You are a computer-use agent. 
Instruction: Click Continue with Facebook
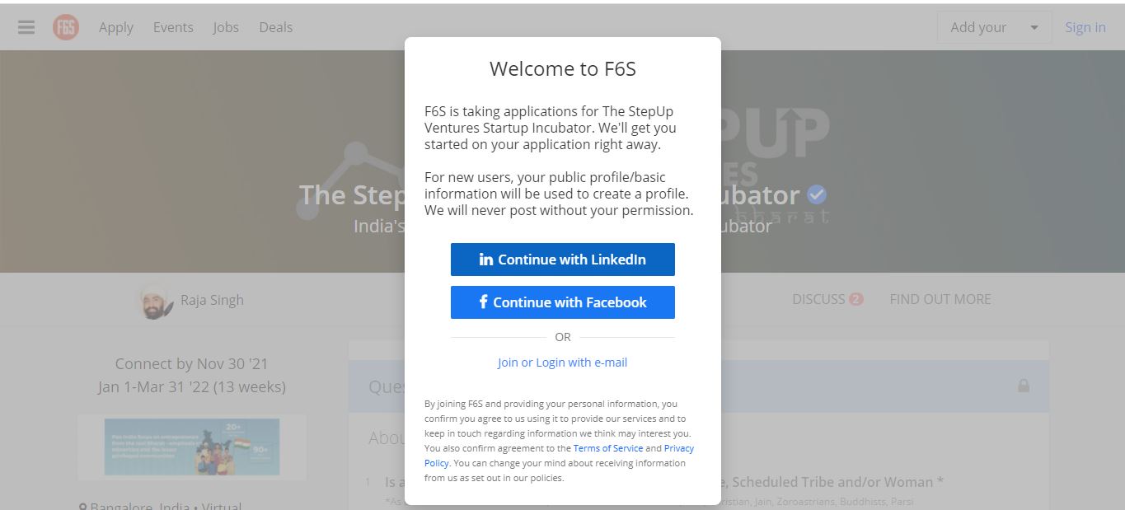563,302
